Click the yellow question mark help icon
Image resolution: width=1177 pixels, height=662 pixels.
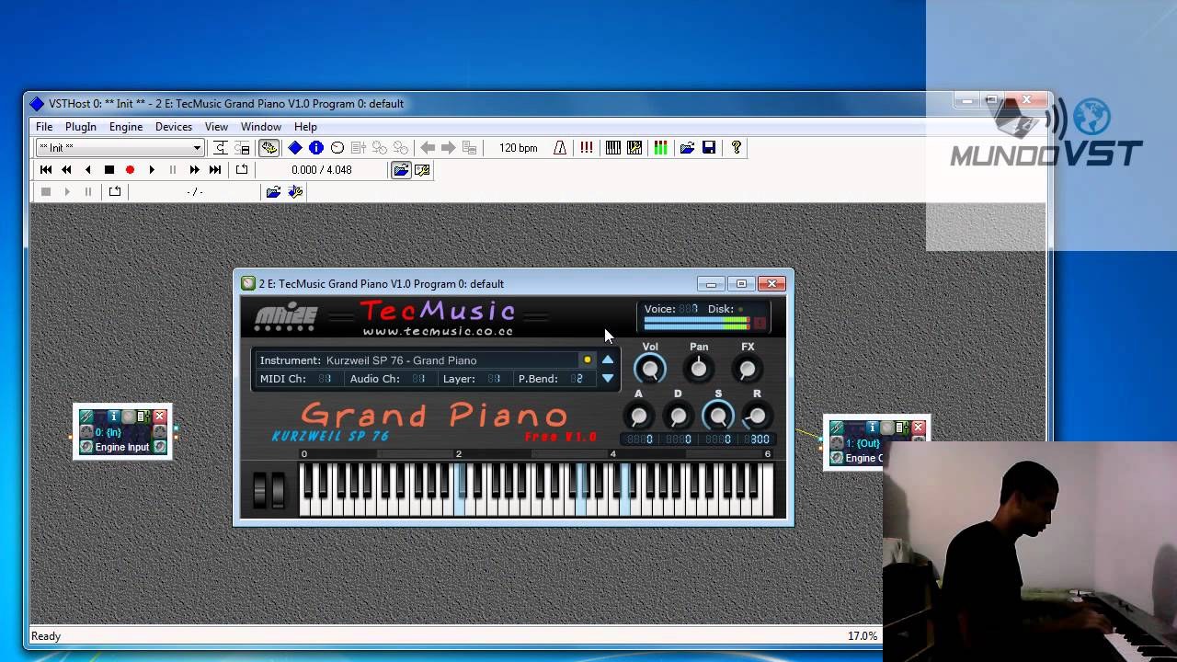coord(736,148)
